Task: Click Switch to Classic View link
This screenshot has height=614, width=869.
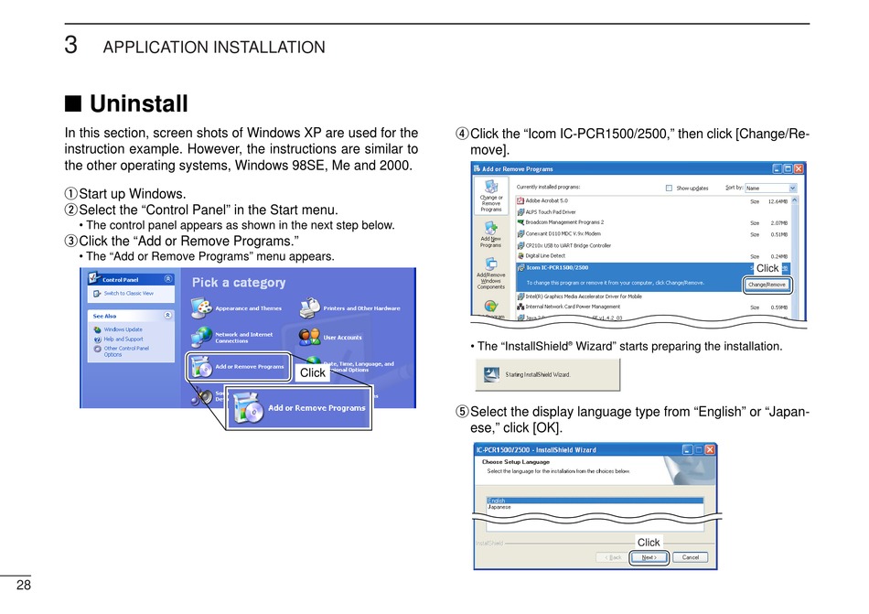Action: pyautogui.click(x=129, y=293)
